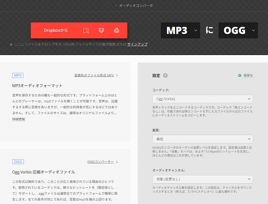This screenshot has height=204, width=268.
Task: Click the 設定 heading text
Action: point(156,75)
